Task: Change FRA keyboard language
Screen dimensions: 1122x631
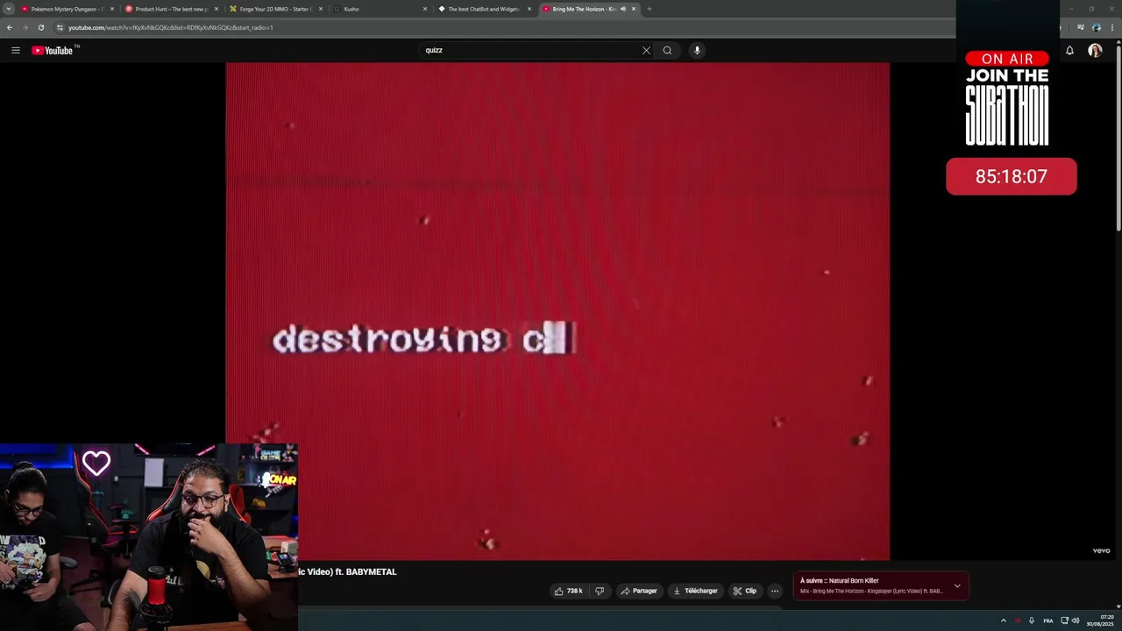Action: 1048,620
